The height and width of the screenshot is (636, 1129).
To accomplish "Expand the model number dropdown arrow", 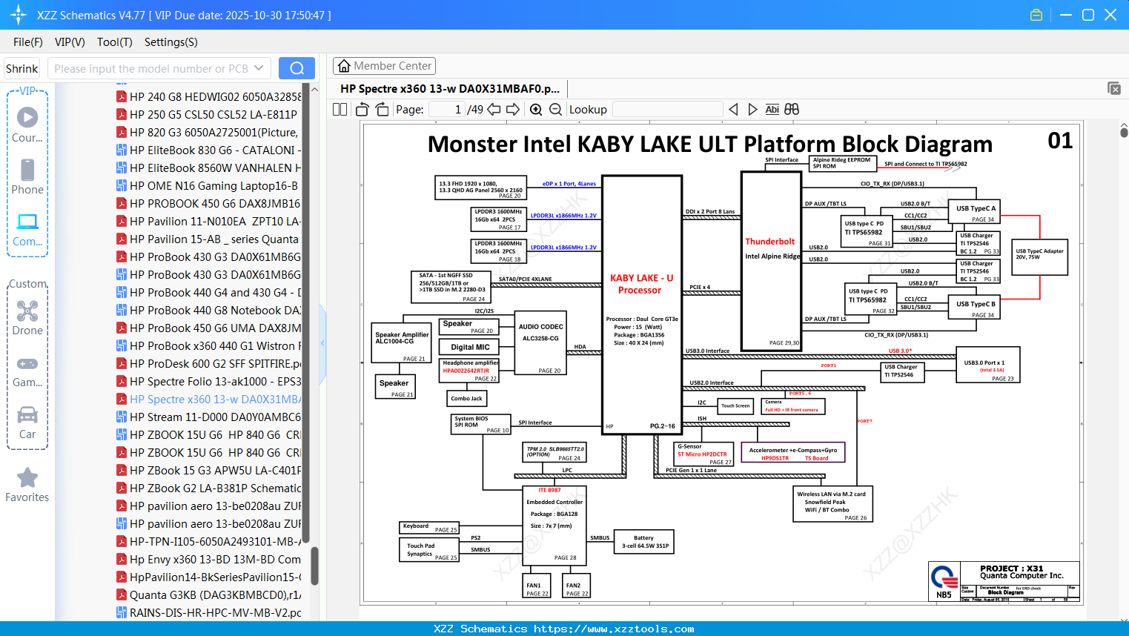I will 259,68.
